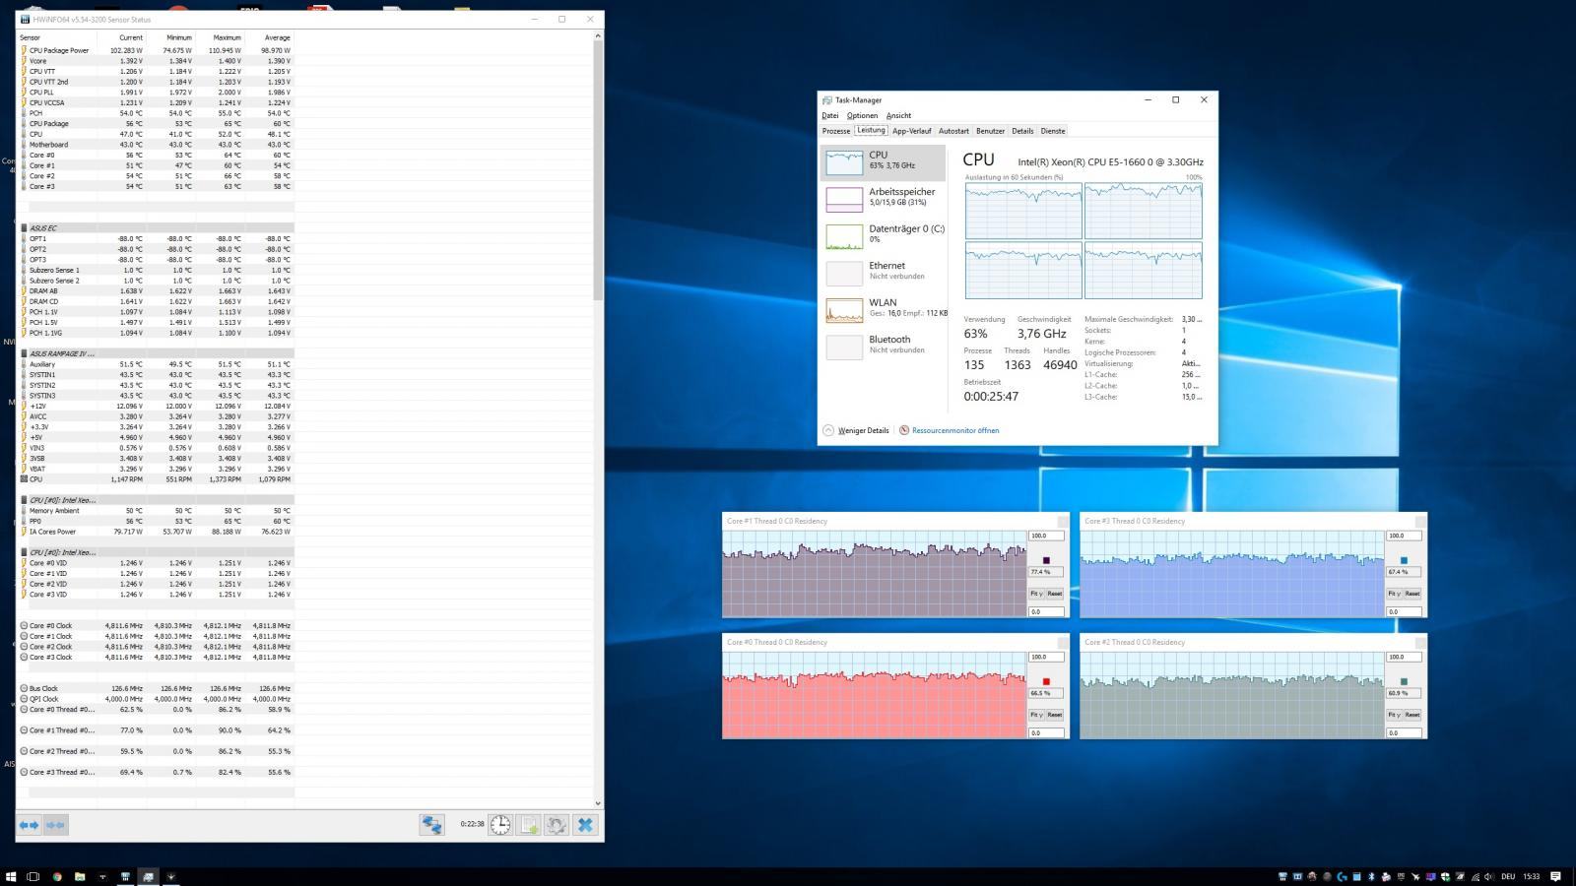This screenshot has height=886, width=1576.
Task: Click the printer icon in the system tray
Action: 1386,876
